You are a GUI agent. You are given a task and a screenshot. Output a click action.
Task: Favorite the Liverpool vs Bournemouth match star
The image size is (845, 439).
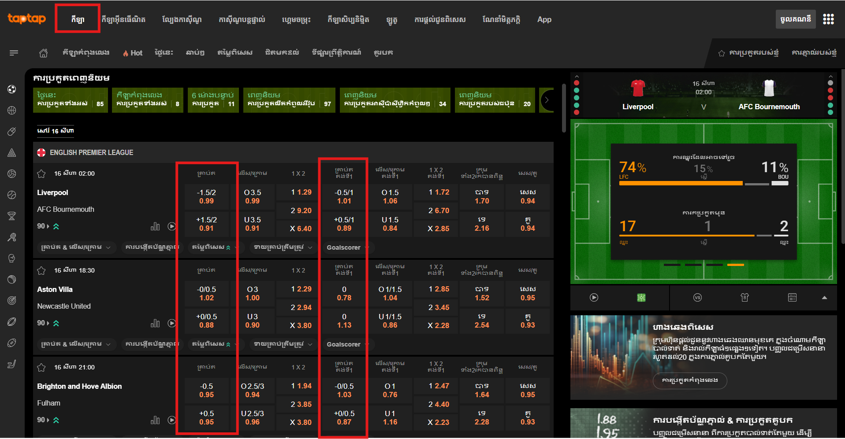coord(41,173)
